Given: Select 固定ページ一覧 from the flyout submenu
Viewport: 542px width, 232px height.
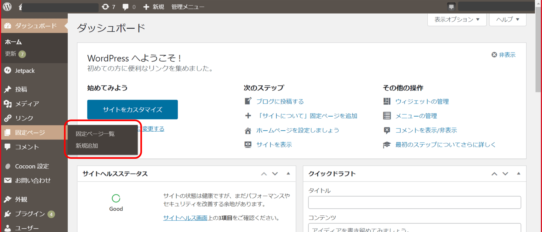Looking at the screenshot, I should (x=95, y=134).
